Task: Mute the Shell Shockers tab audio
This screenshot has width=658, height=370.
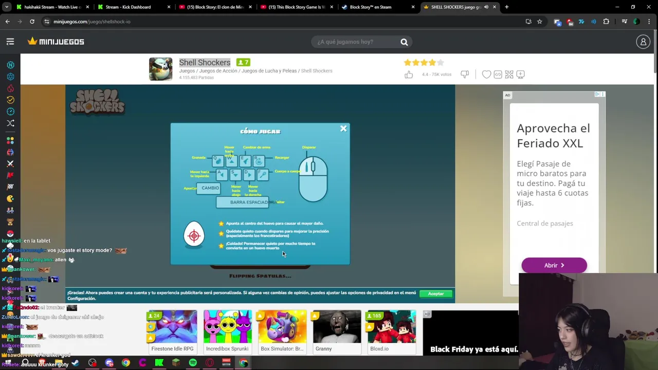Action: pos(486,7)
